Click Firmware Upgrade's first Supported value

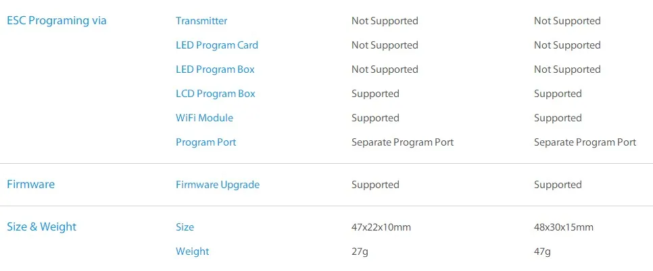pyautogui.click(x=375, y=185)
